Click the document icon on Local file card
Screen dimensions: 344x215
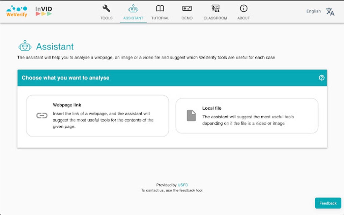point(191,116)
